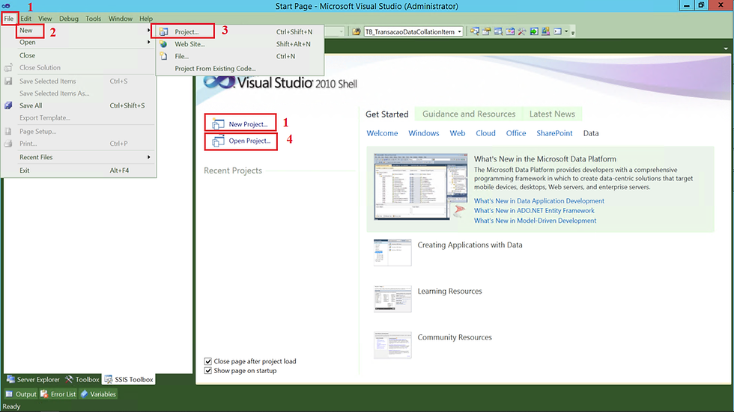
Task: Open Solution Explorer from the toolbar icon
Action: pyautogui.click(x=475, y=31)
